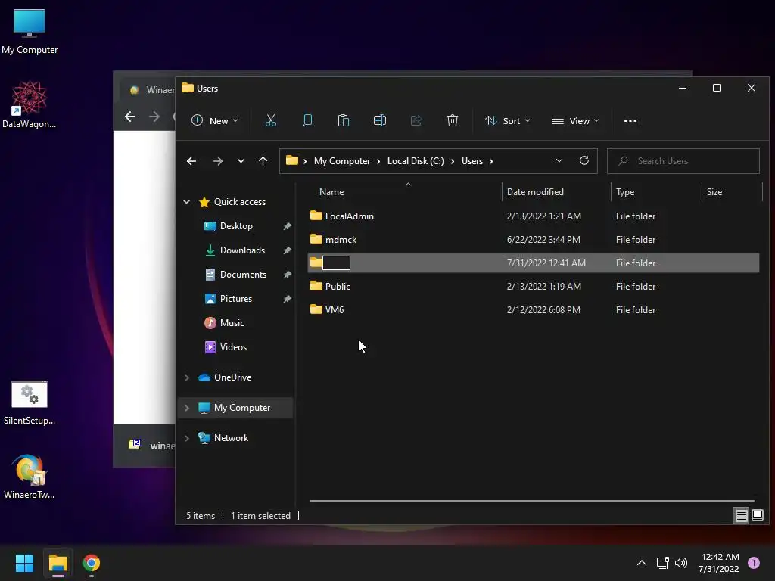Click the Cut scissors icon
The height and width of the screenshot is (581, 775).
pyautogui.click(x=270, y=120)
